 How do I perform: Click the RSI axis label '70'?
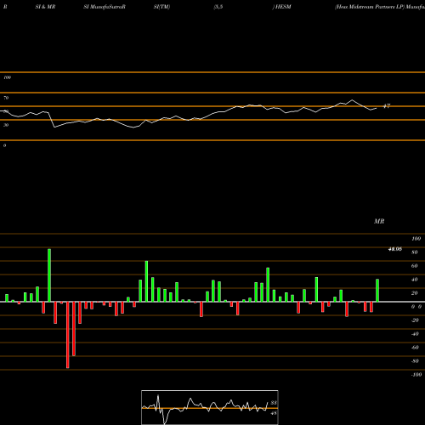pos(6,98)
